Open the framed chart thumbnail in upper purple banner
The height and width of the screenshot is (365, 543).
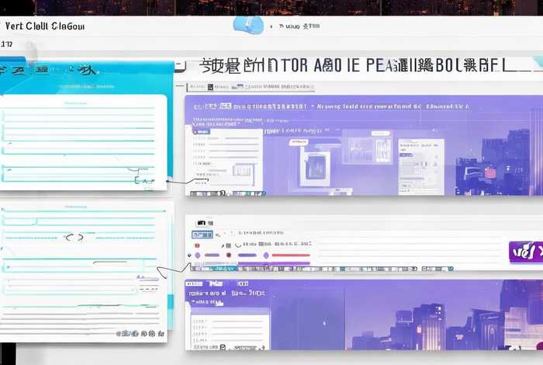[x=316, y=168]
